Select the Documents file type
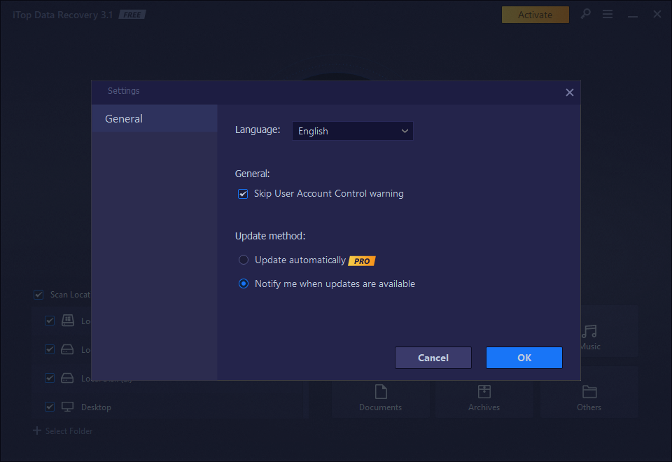Image resolution: width=672 pixels, height=462 pixels. 381,398
